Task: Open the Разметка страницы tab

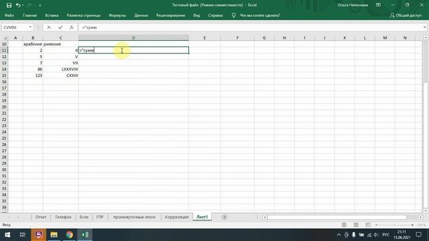Action: 84,15
